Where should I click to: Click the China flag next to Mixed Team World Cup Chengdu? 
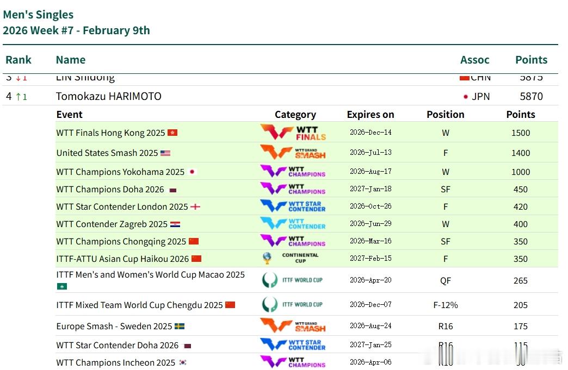pos(230,305)
